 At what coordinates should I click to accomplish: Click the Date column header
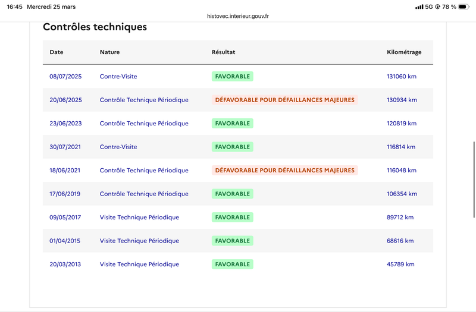[x=57, y=52]
